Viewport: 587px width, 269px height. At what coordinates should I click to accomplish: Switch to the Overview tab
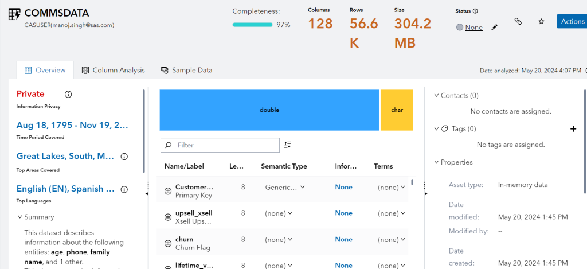[x=45, y=70]
